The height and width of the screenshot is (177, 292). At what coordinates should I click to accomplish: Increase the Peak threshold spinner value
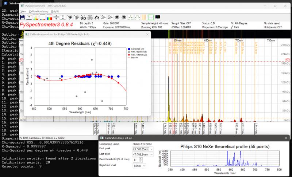point(141,158)
